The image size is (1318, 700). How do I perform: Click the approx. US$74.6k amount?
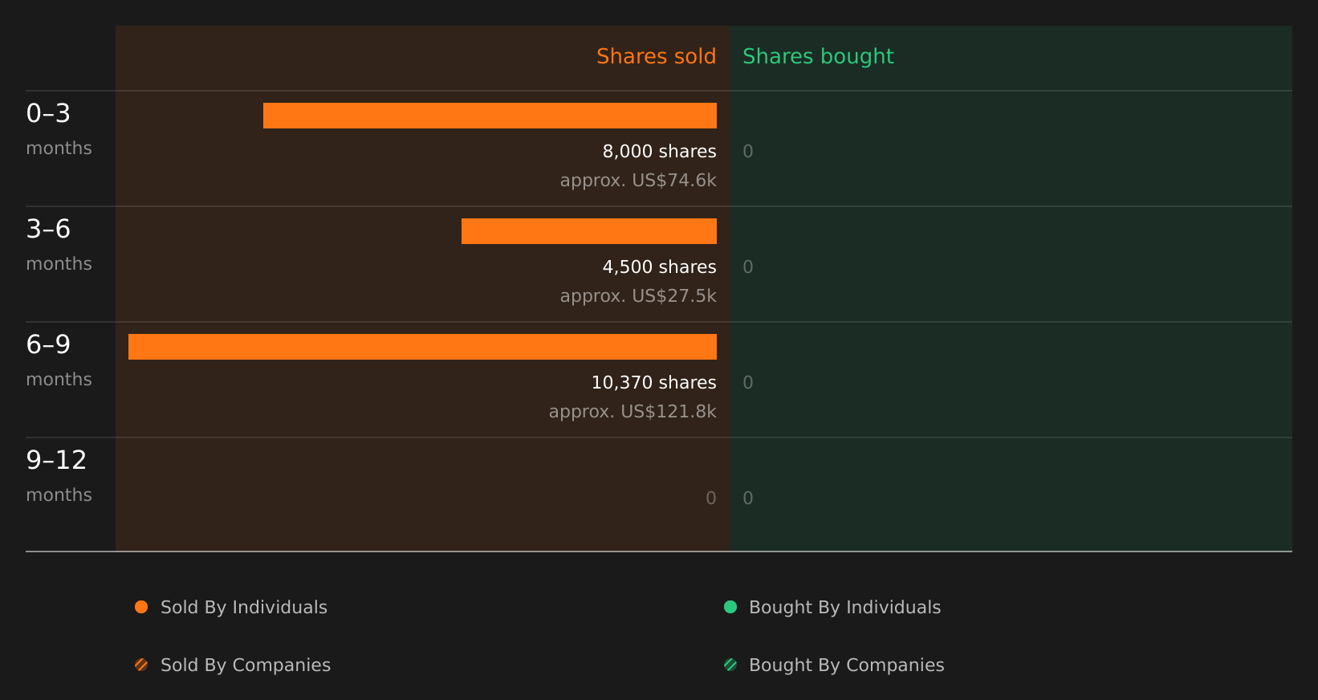click(638, 181)
